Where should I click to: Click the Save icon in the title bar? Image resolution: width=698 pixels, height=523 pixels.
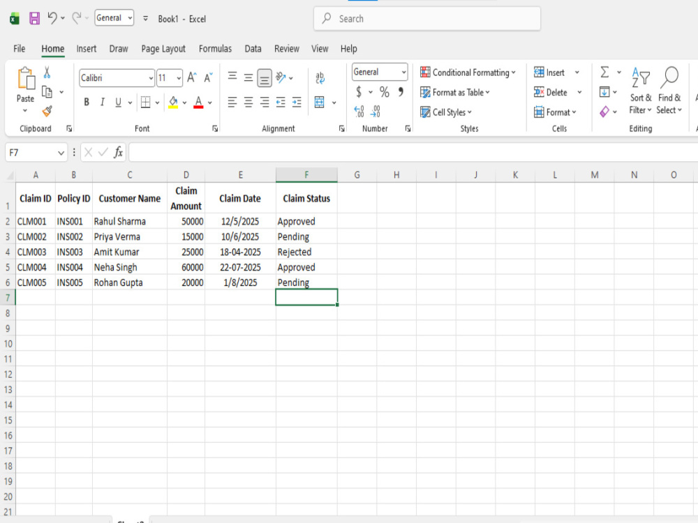click(34, 18)
